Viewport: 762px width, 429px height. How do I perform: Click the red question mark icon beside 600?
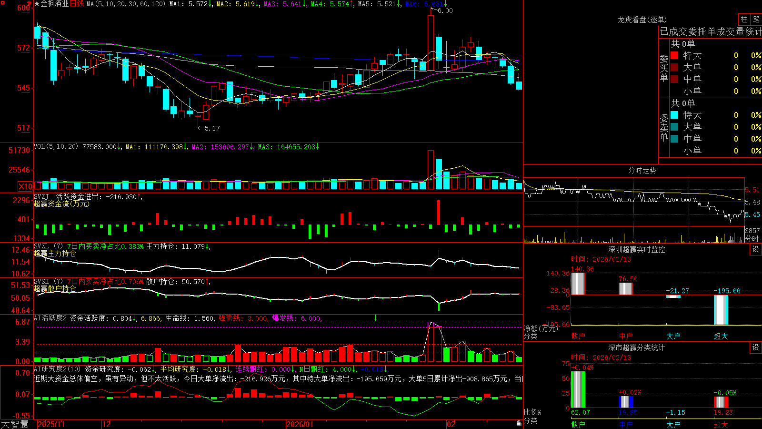click(29, 3)
